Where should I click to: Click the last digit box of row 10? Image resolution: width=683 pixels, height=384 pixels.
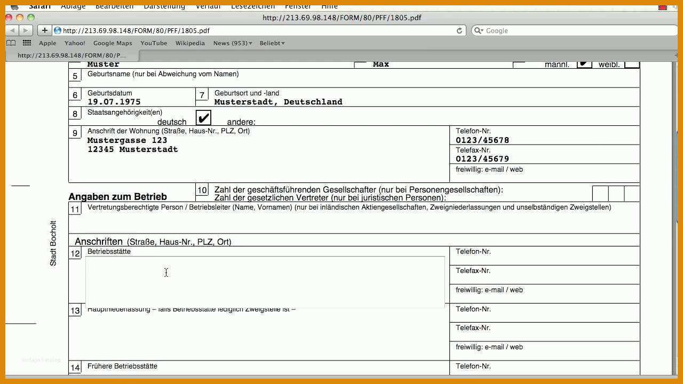click(x=632, y=194)
